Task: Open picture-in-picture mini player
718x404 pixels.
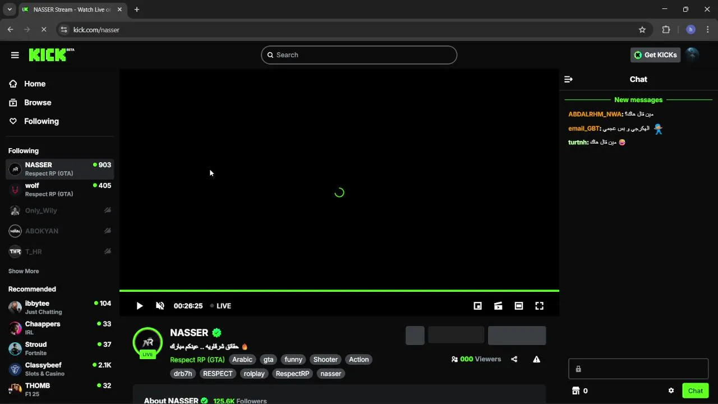Action: point(477,306)
